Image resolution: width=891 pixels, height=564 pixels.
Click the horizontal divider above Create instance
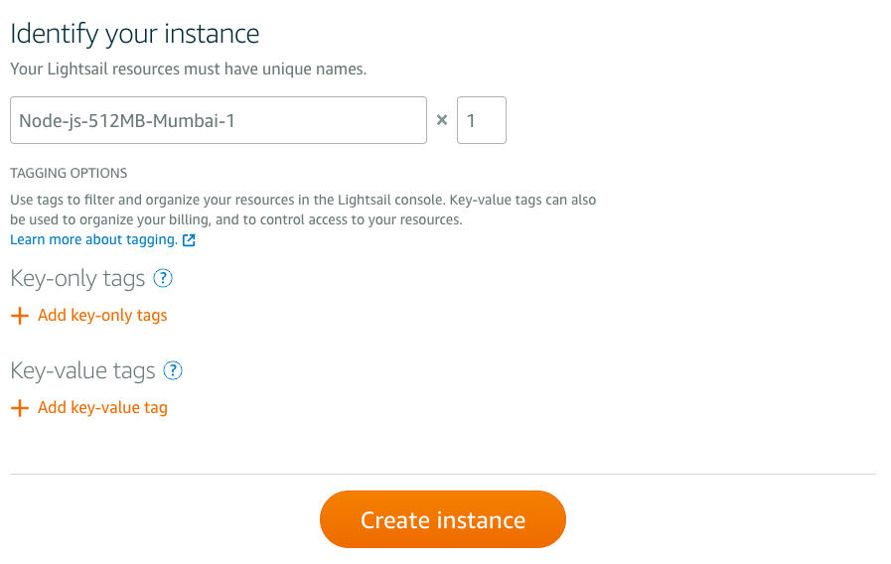(443, 475)
